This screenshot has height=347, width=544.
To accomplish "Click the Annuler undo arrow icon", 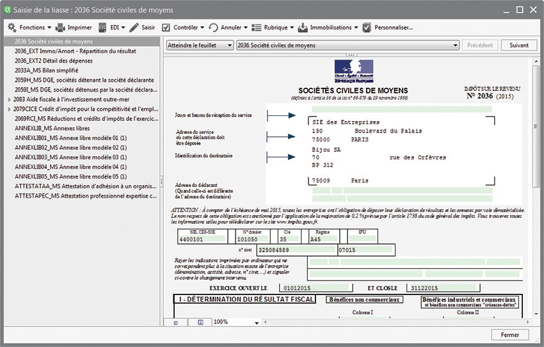I will click(x=213, y=28).
